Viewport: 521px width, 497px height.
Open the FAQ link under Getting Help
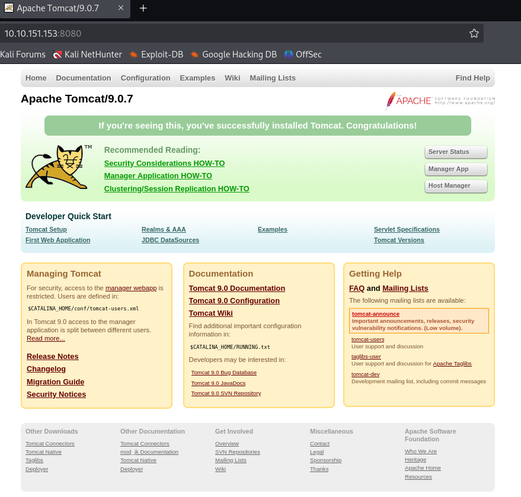pyautogui.click(x=357, y=288)
